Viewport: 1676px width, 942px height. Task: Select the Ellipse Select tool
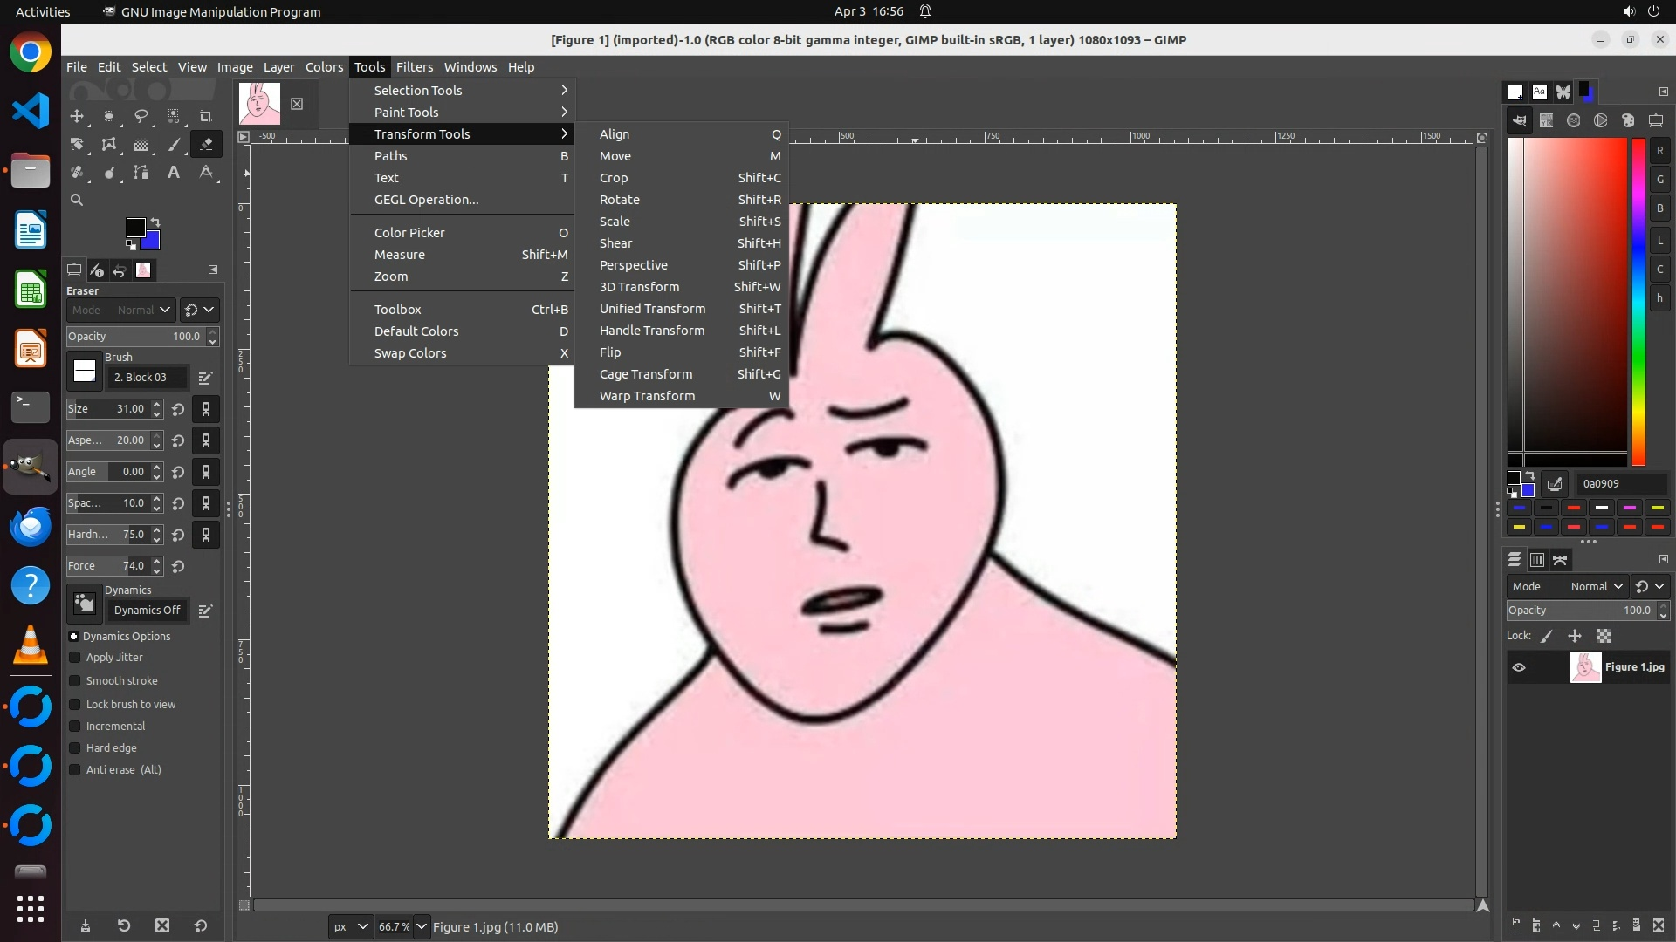tap(109, 116)
